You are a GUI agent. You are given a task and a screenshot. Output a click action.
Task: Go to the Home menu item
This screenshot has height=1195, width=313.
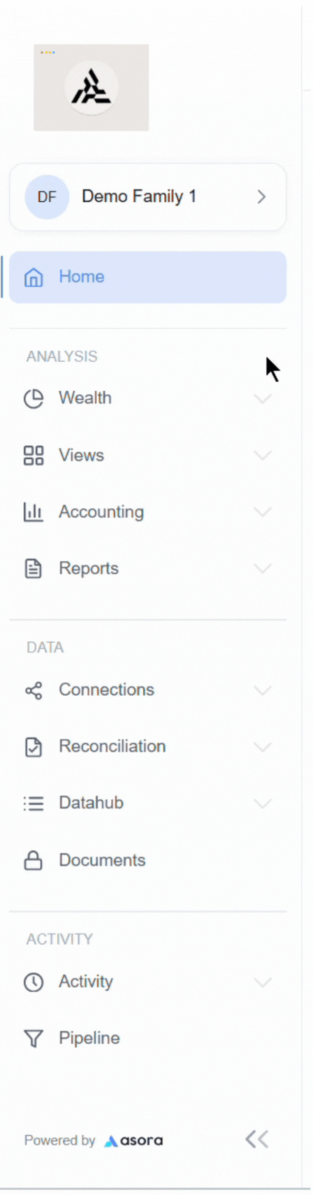tap(148, 277)
